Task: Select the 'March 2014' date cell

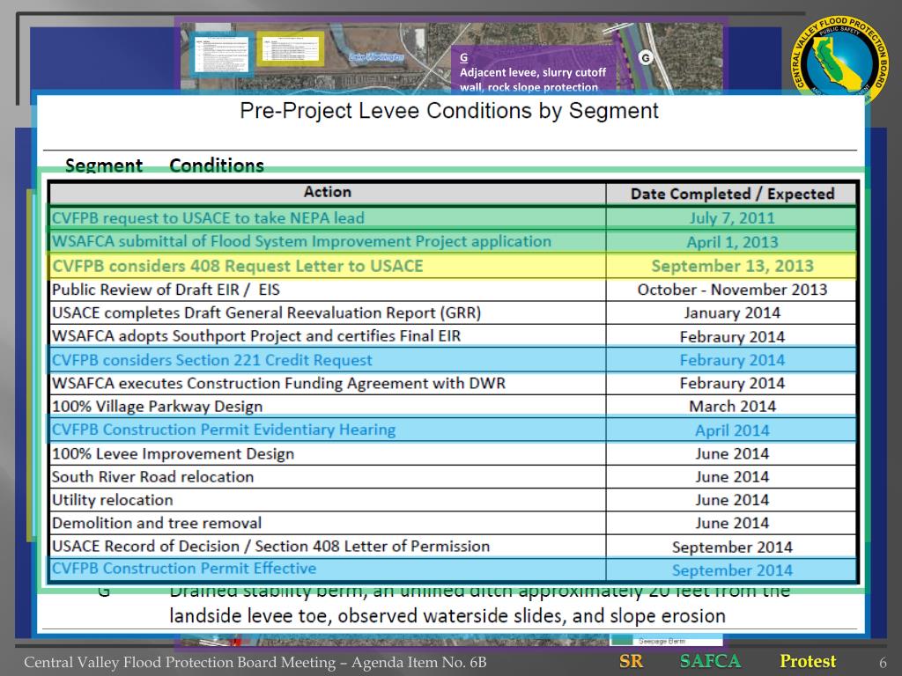Action: point(732,407)
